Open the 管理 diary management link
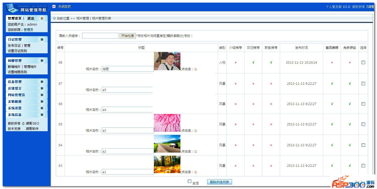377x189 pixels. pos(27,46)
